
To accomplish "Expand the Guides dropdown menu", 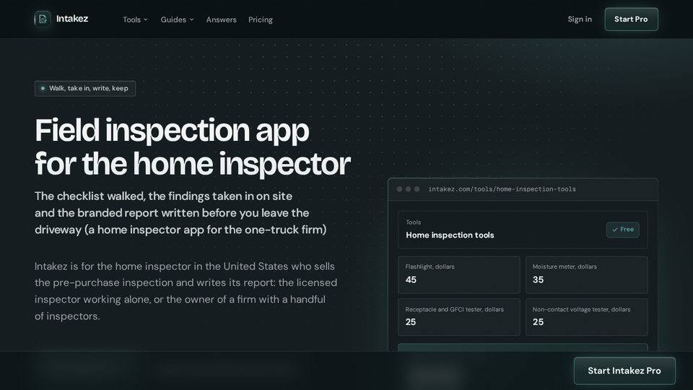I will point(178,19).
